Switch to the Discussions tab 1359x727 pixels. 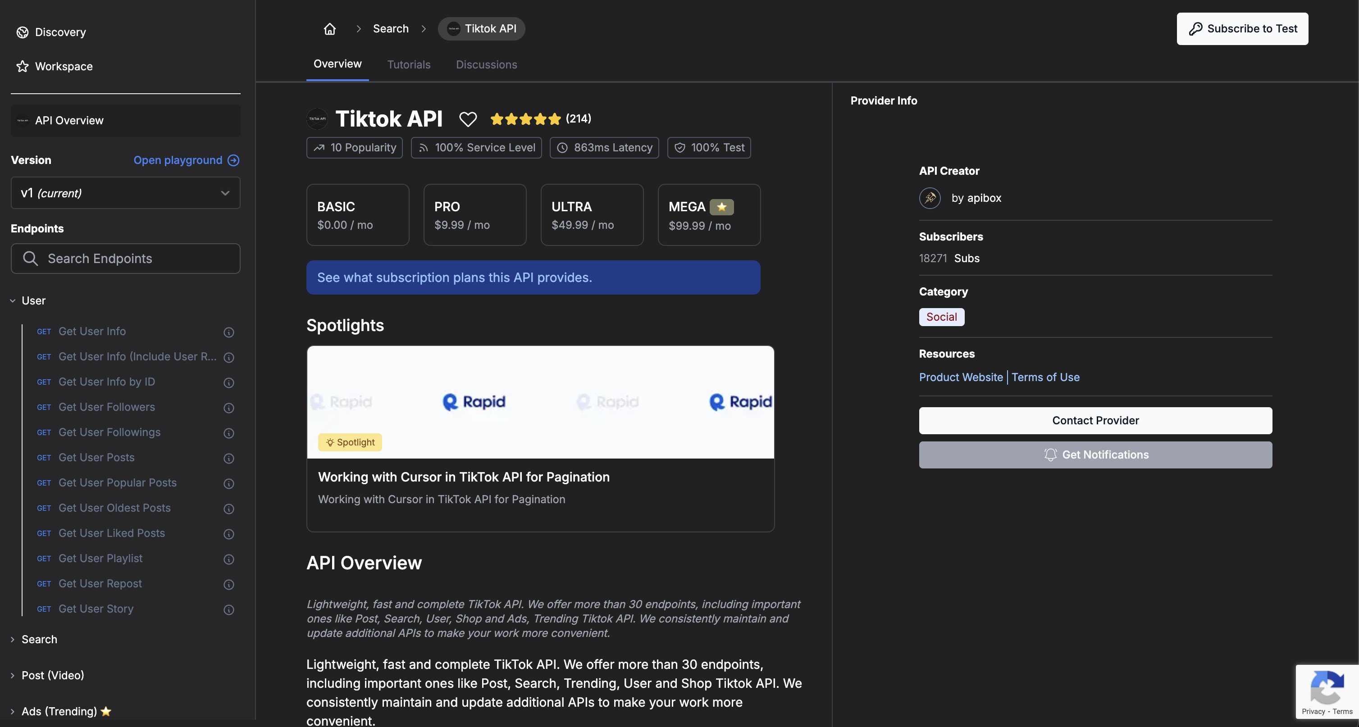pyautogui.click(x=486, y=65)
